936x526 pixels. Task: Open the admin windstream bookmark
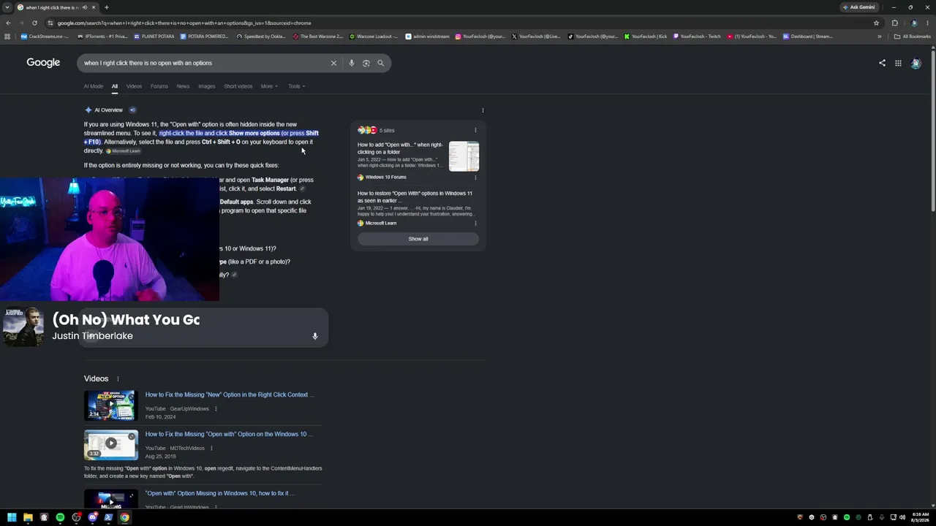click(x=427, y=37)
